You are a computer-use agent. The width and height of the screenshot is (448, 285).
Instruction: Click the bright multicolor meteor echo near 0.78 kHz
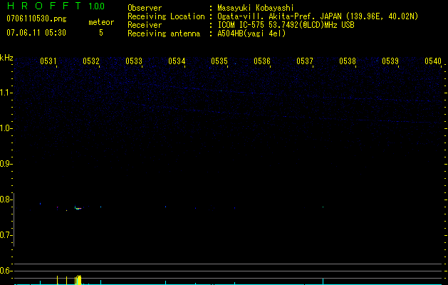tap(78, 208)
